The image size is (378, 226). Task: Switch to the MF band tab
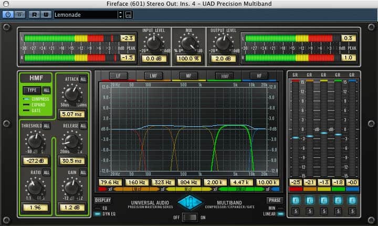188,76
